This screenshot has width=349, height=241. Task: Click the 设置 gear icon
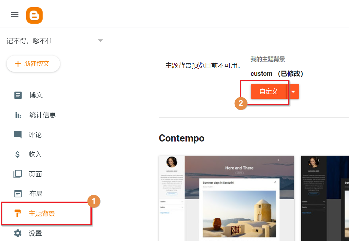click(18, 233)
